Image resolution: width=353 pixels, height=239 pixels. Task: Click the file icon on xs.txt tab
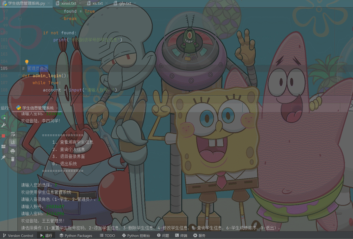89,3
